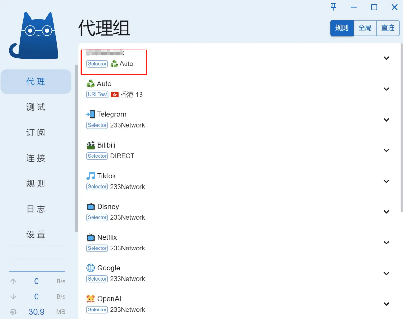Expand the Telegram proxy group
Image resolution: width=403 pixels, height=319 pixels.
pyautogui.click(x=386, y=120)
